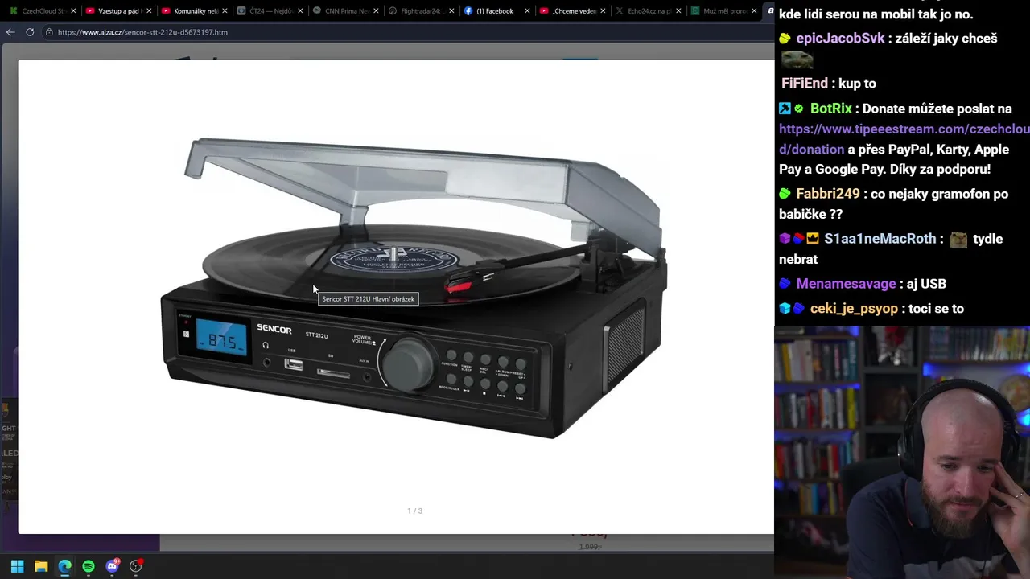
Task: Click the badge icon beside Fabbri249
Action: [785, 194]
